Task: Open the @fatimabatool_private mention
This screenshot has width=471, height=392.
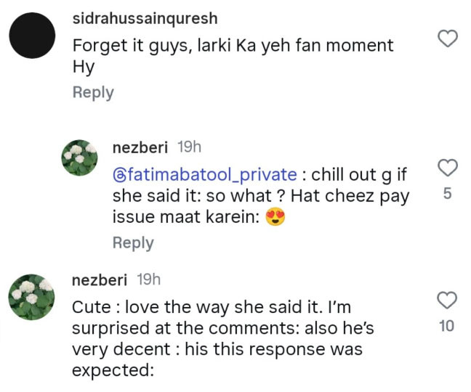Action: tap(204, 174)
